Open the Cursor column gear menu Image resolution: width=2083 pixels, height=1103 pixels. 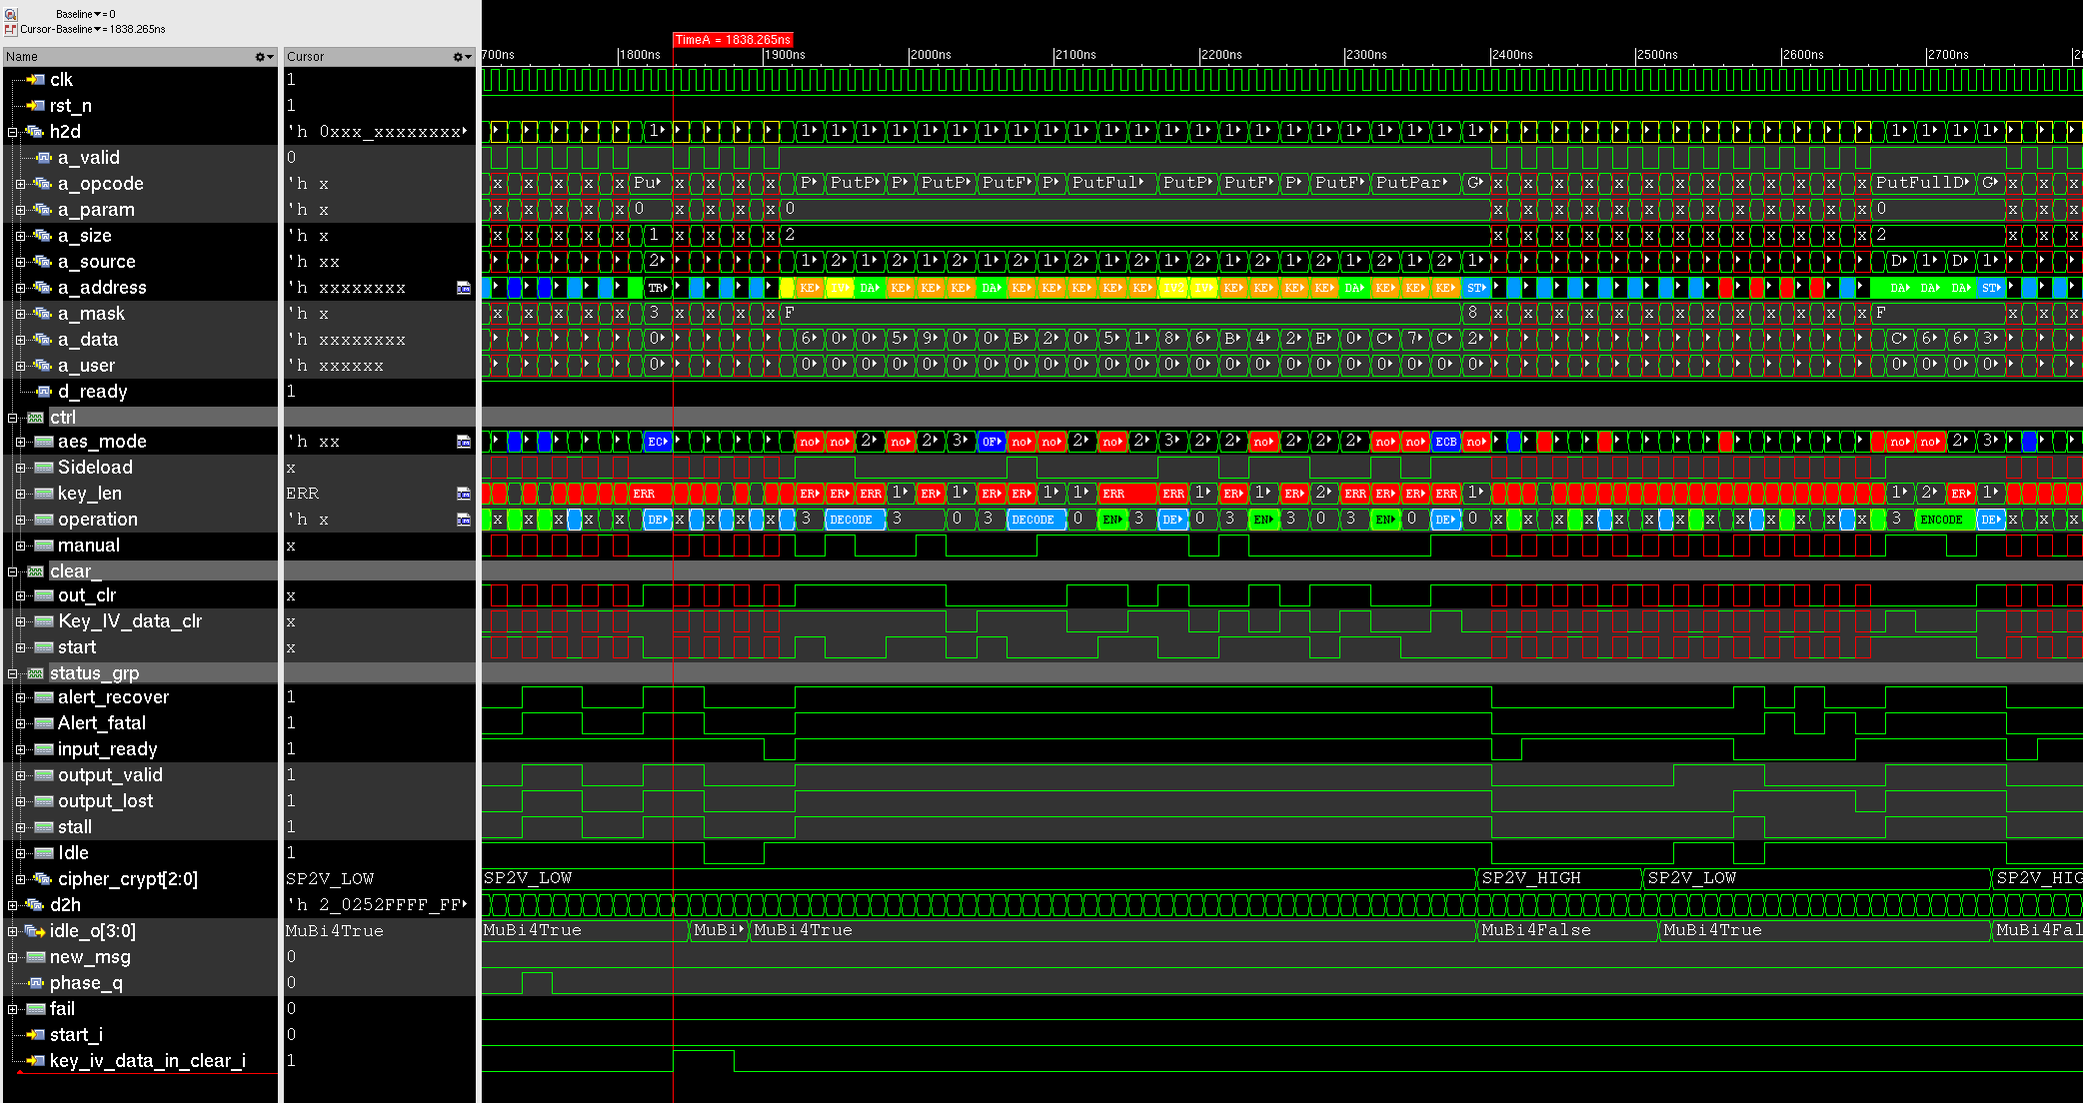click(x=459, y=56)
